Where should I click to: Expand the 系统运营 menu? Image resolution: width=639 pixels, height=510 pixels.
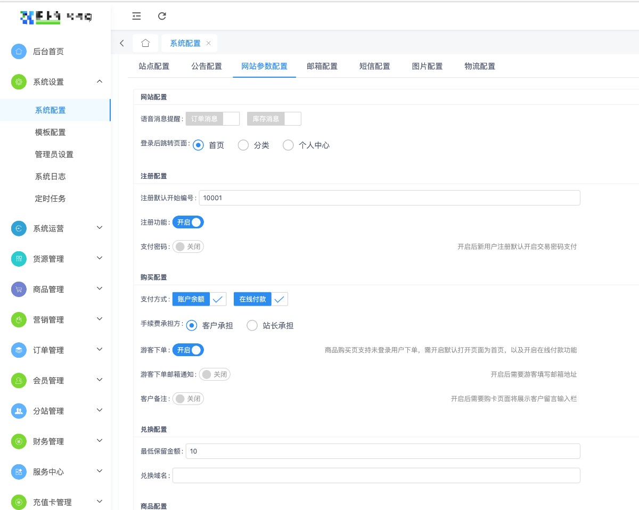[x=100, y=228]
